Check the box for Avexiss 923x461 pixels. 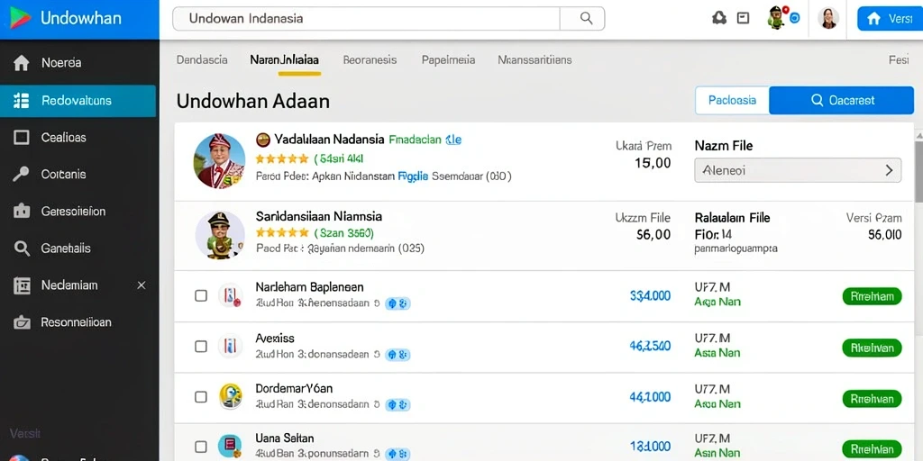(x=201, y=346)
